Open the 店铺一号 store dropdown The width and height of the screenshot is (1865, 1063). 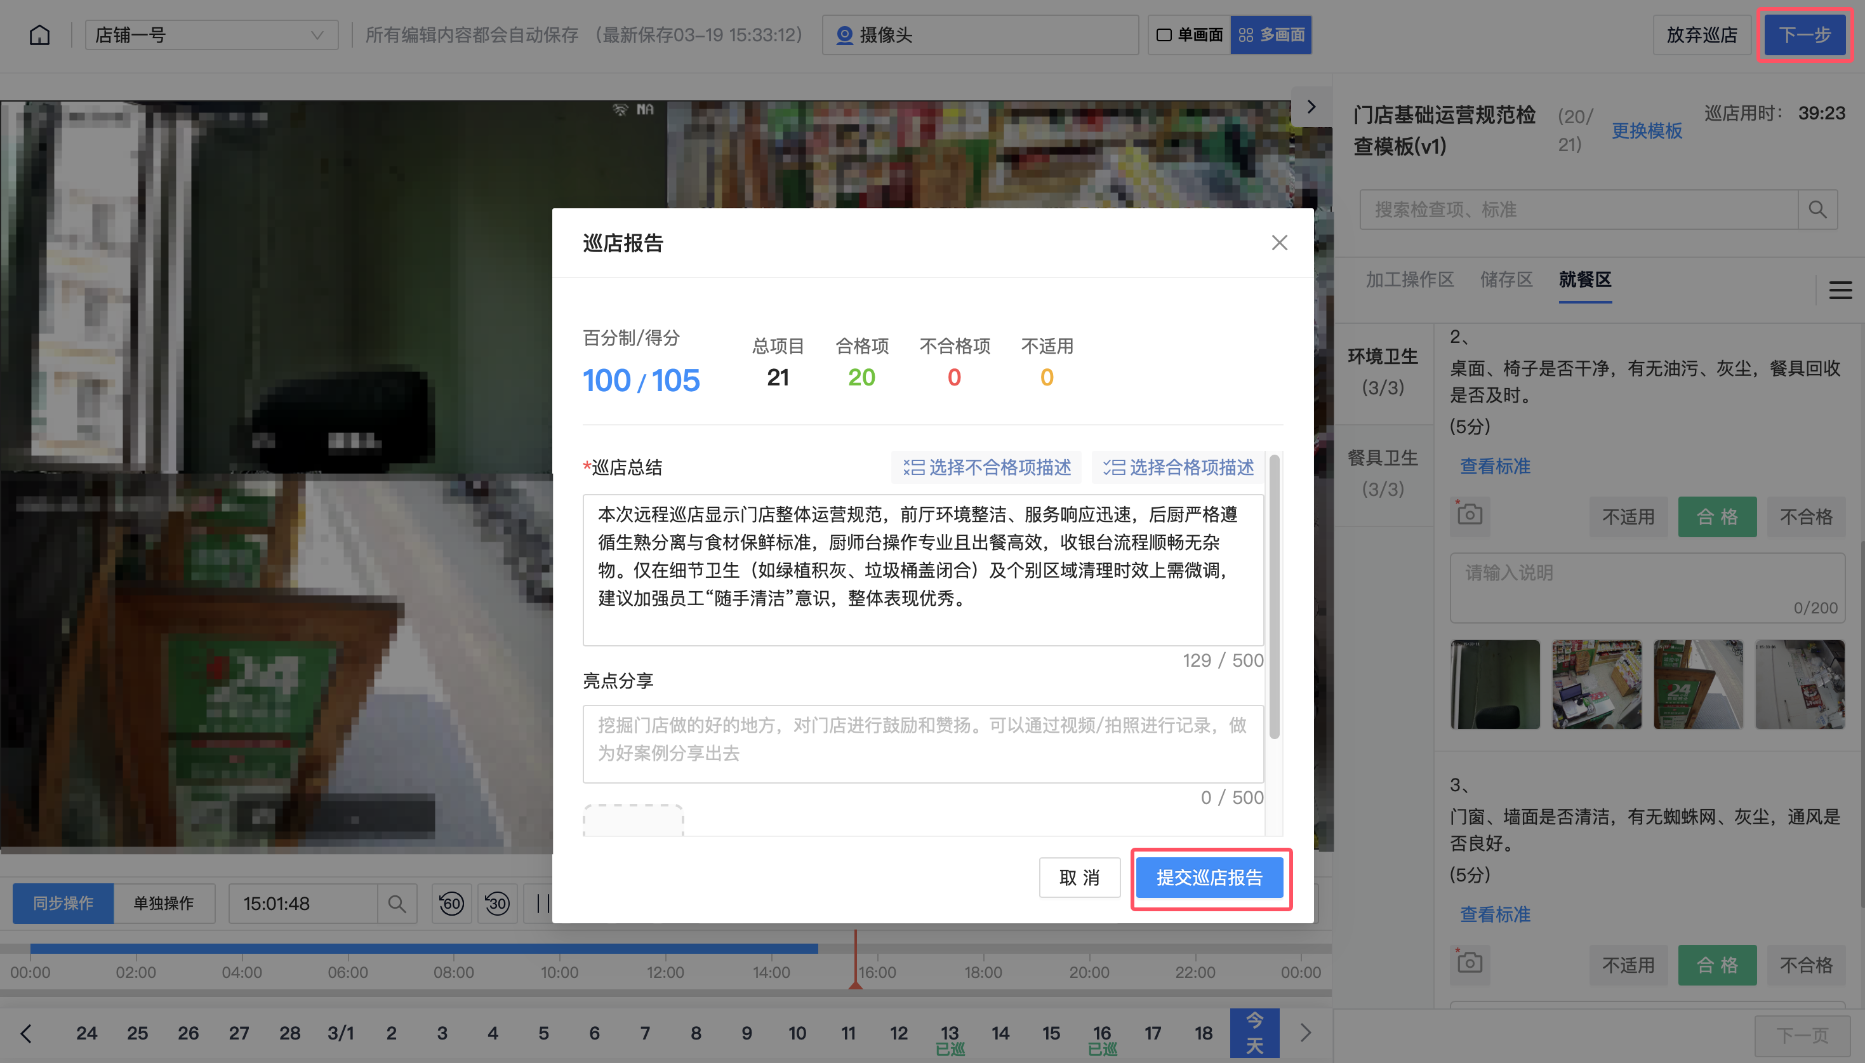tap(211, 35)
